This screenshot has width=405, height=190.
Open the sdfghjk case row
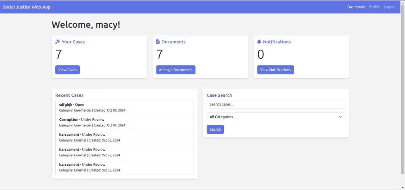[125, 107]
